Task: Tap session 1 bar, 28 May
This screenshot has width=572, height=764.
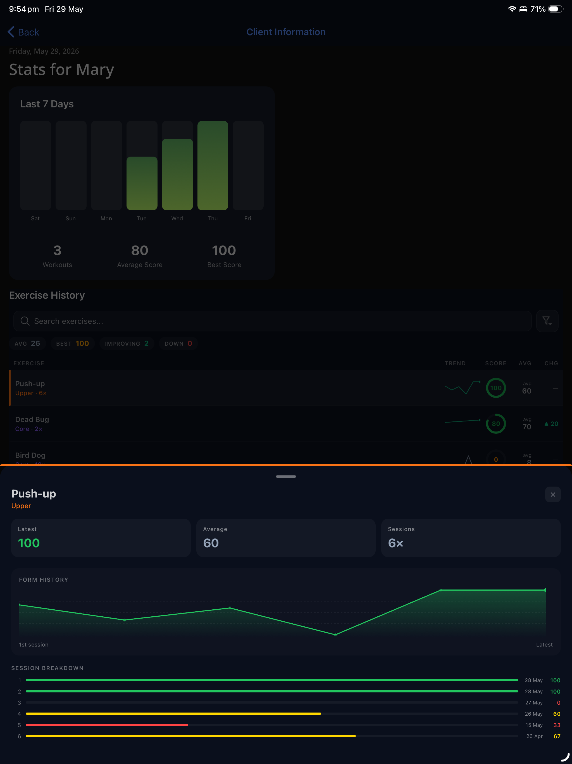Action: 272,680
